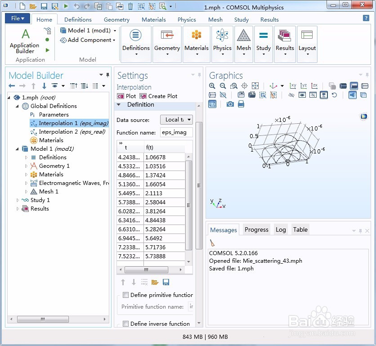Click the Reset Hiding circular arrow icon
The width and height of the screenshot is (376, 346).
point(334,95)
